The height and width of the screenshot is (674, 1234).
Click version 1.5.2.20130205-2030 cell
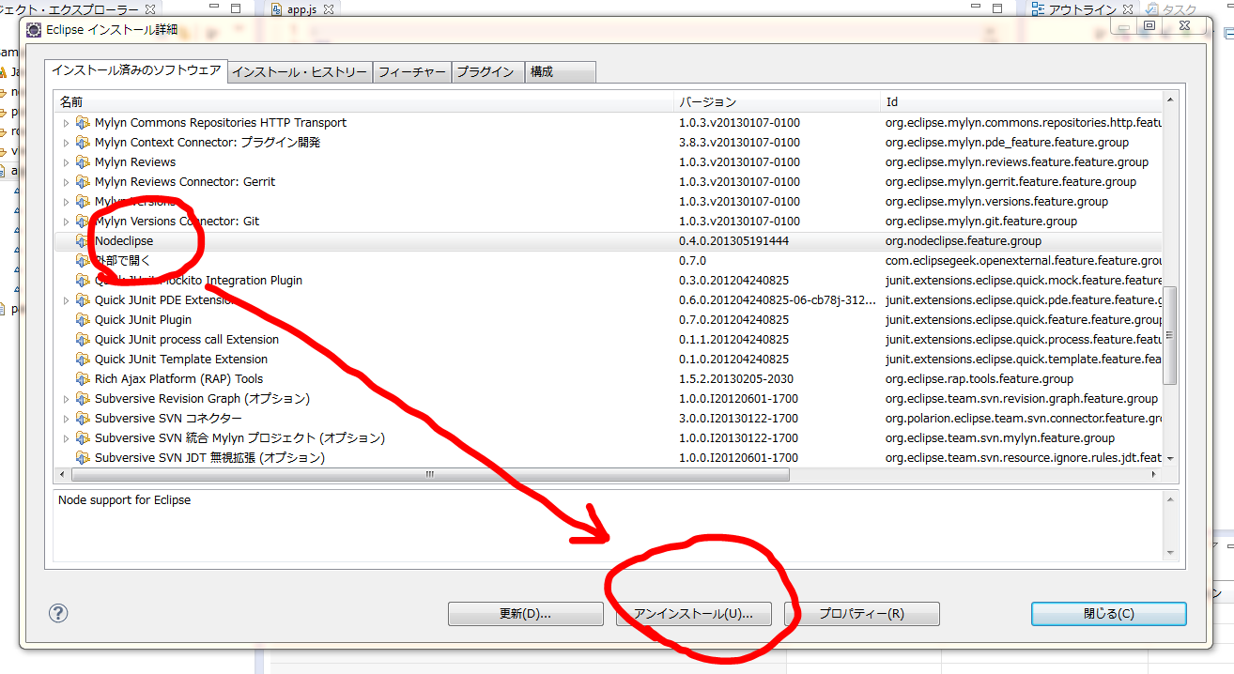736,379
